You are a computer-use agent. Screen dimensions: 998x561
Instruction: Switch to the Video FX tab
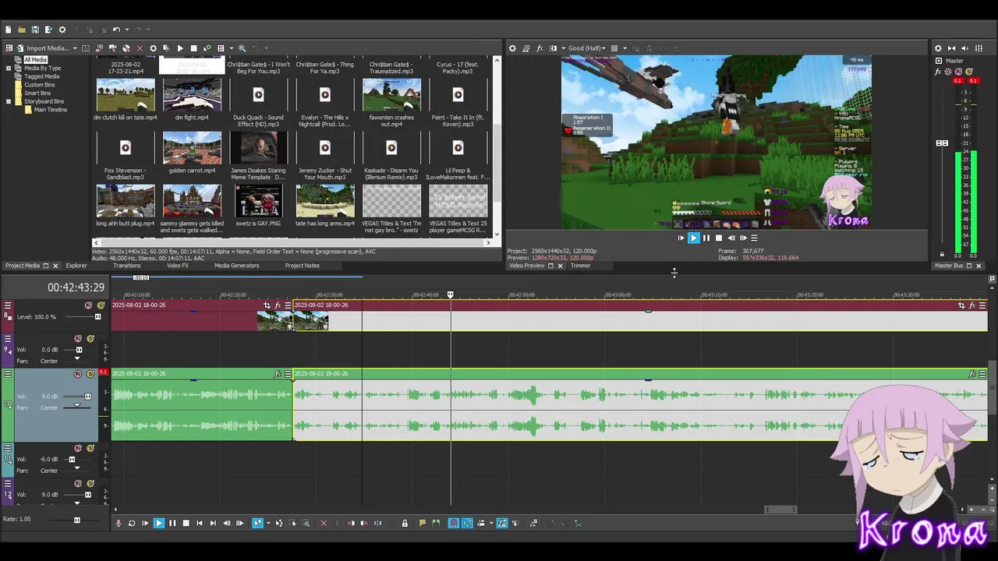(x=178, y=266)
